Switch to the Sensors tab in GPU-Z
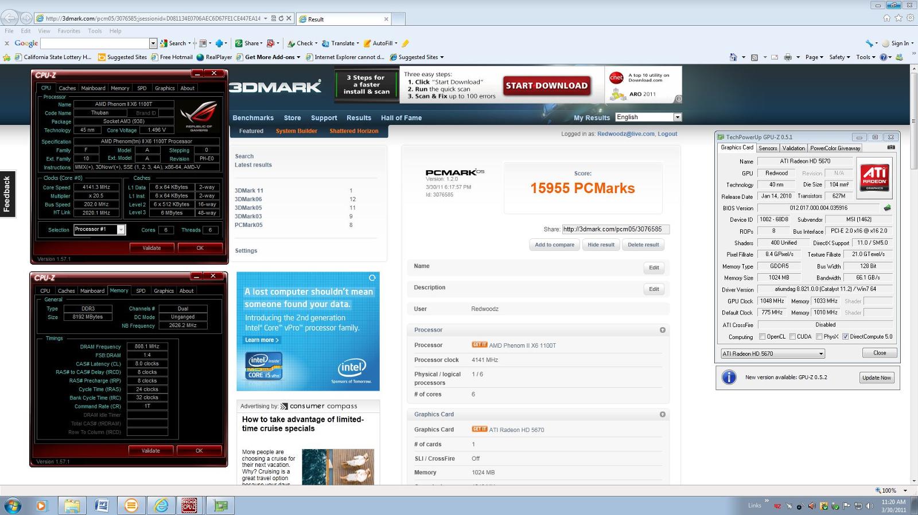 point(768,148)
